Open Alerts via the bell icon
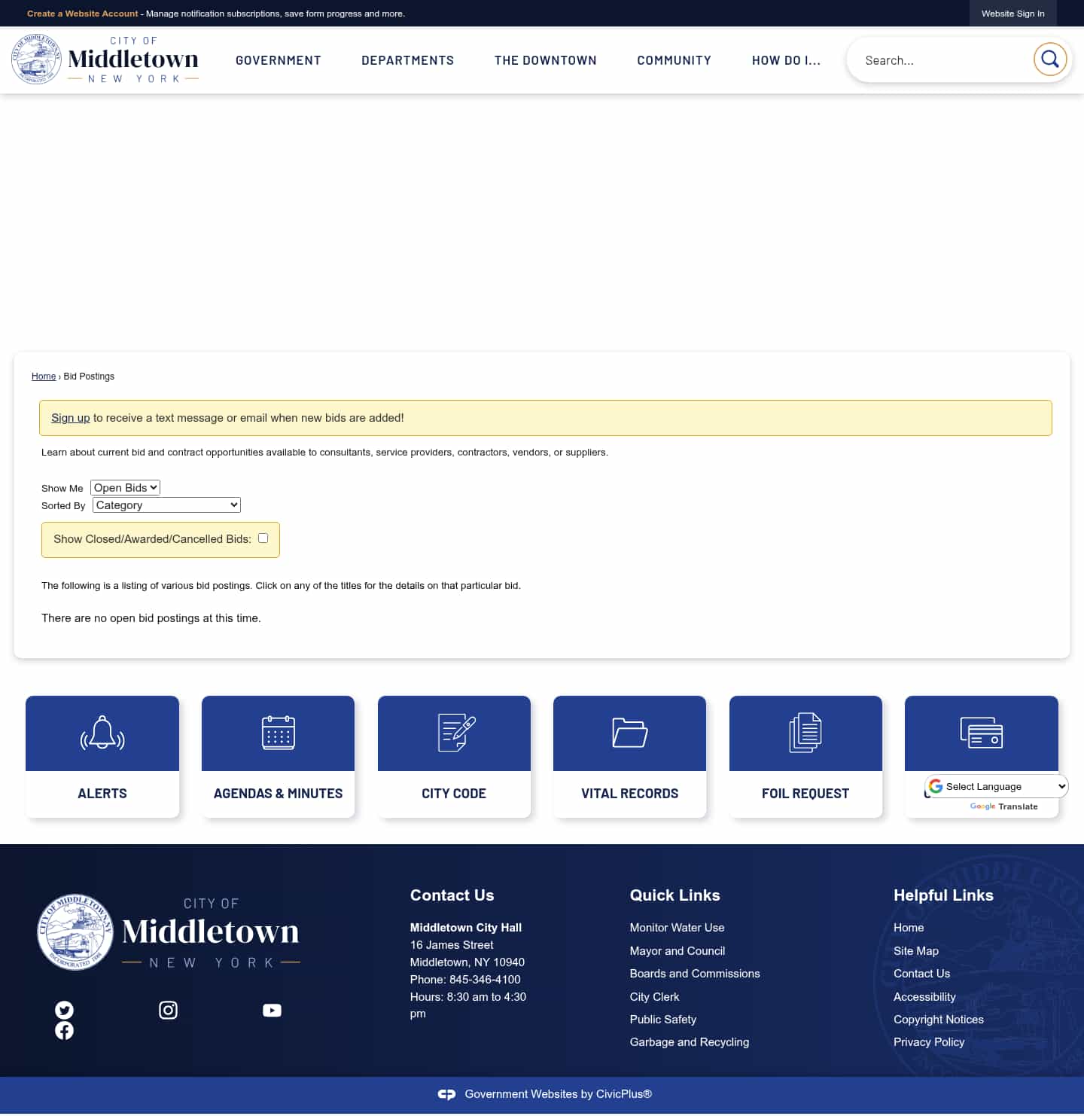1084x1116 pixels. [x=102, y=733]
